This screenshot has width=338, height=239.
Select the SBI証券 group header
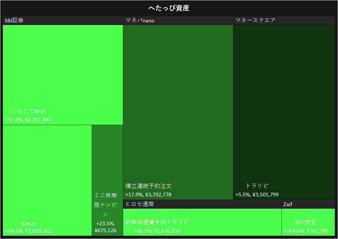click(63, 21)
